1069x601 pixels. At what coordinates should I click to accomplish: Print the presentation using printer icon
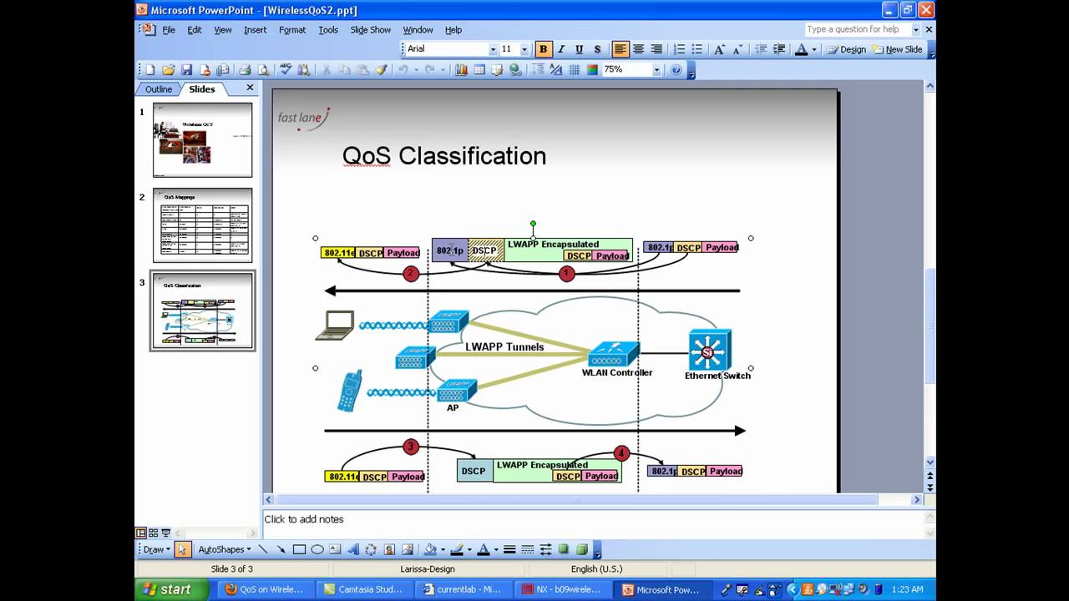(245, 70)
